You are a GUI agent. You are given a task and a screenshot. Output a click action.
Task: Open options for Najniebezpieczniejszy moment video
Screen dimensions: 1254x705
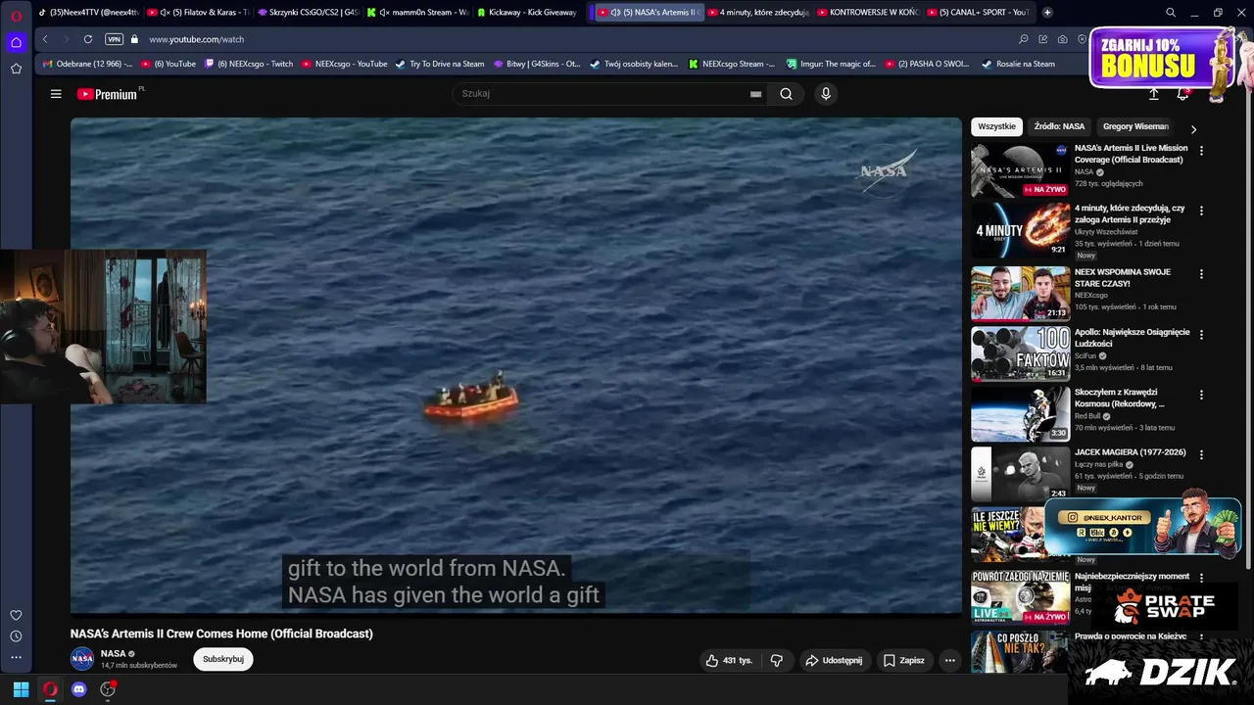1201,579
